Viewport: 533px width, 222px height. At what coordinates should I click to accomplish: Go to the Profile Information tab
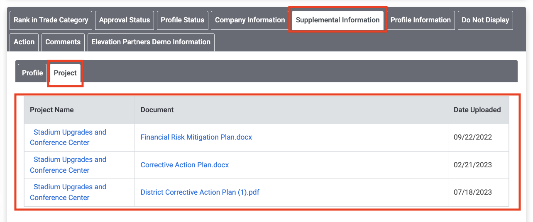tap(421, 20)
